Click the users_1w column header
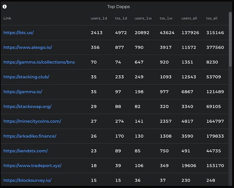Image resolution: width=234 pixels, height=188 pixels. click(x=143, y=18)
